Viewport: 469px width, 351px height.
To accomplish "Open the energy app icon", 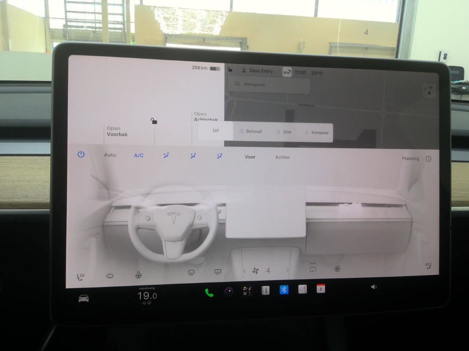I will pyautogui.click(x=302, y=289).
